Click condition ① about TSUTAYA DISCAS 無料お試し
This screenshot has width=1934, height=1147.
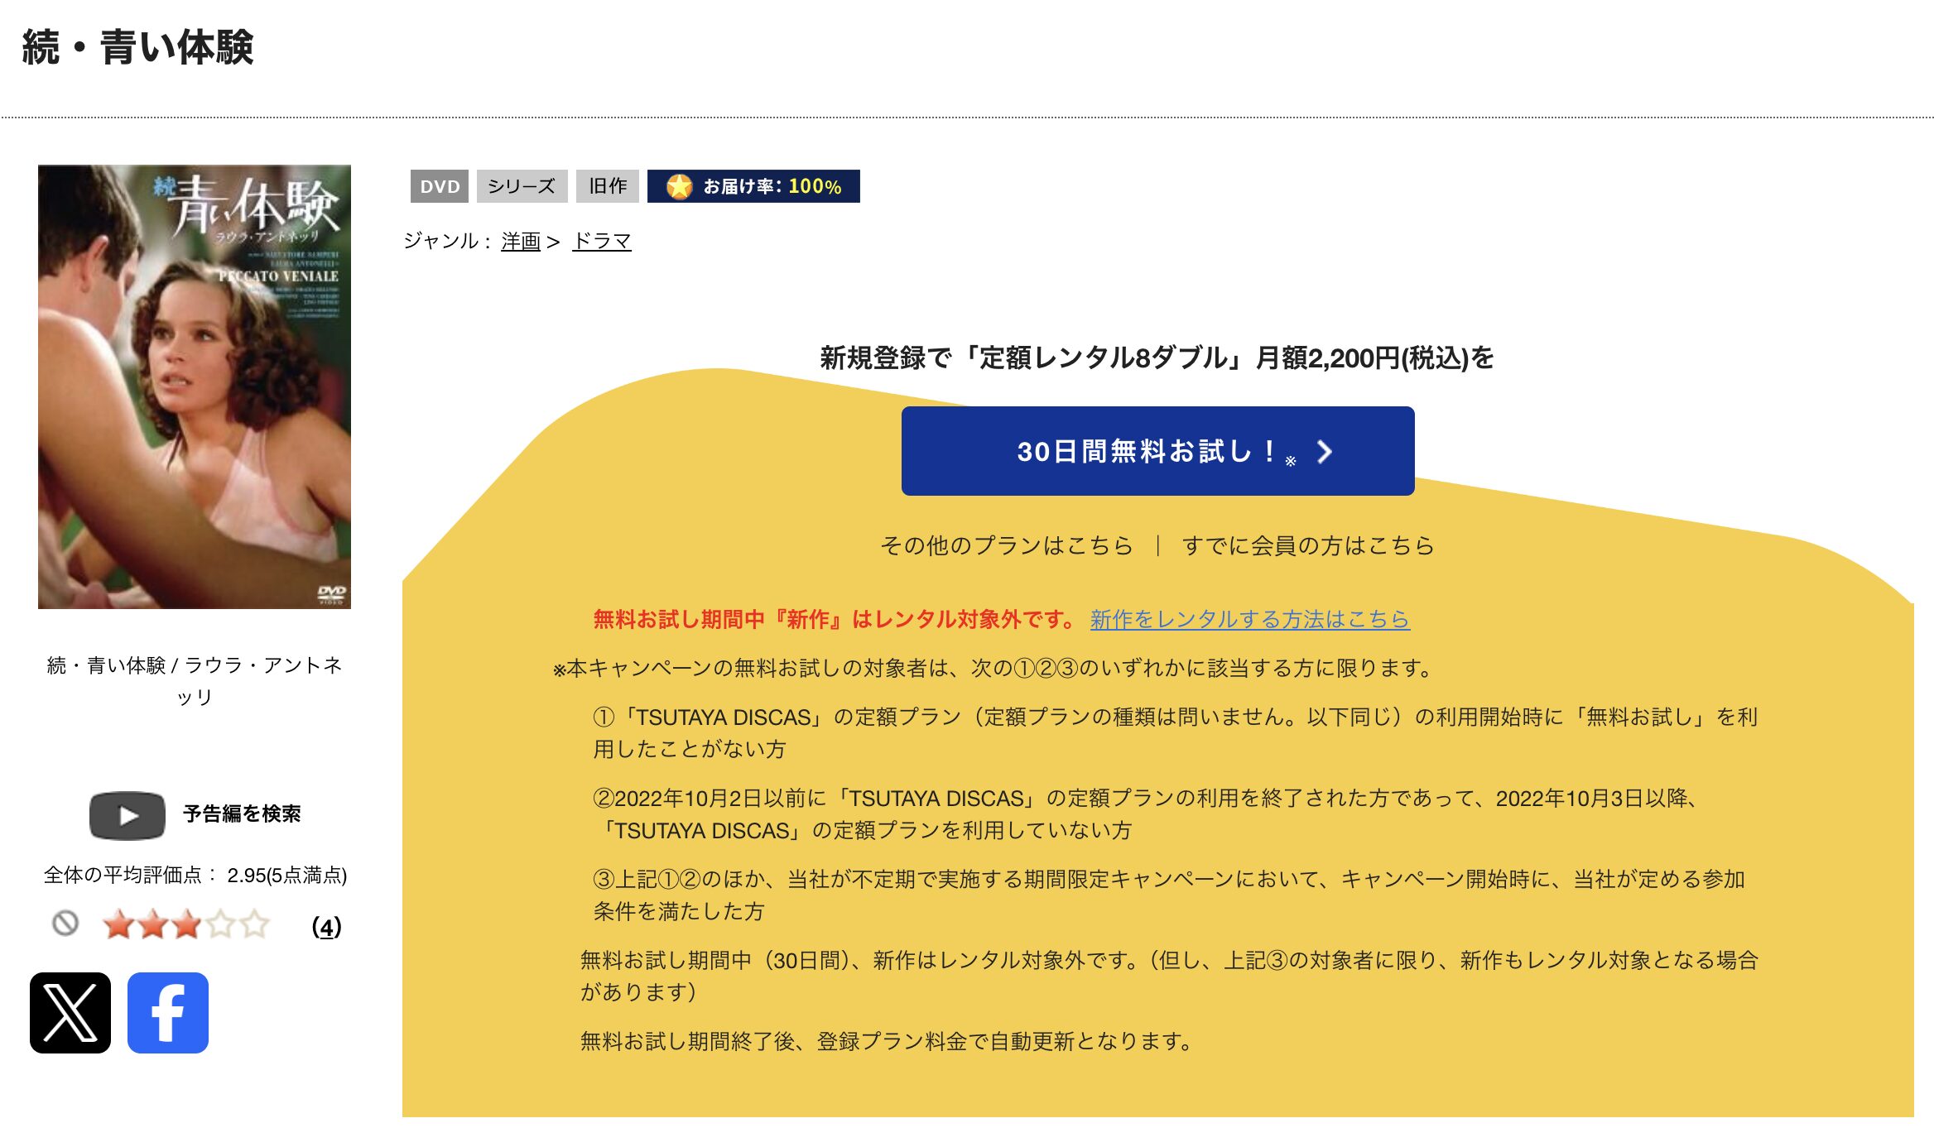click(1175, 732)
